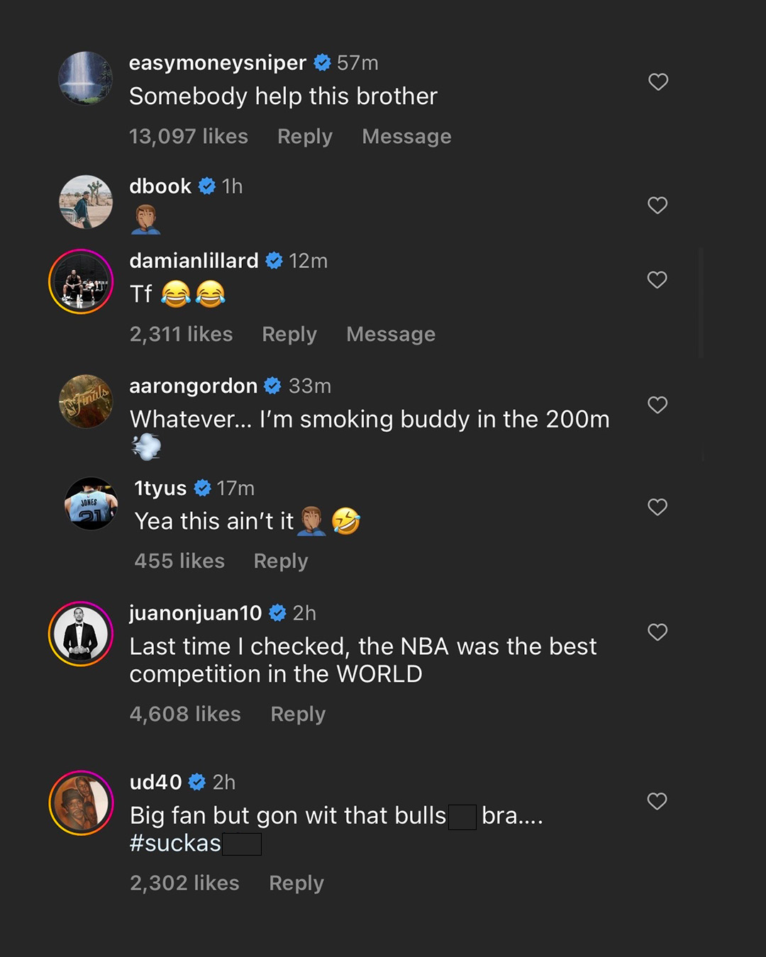Like 1tyus's comment via the heart icon

(657, 506)
